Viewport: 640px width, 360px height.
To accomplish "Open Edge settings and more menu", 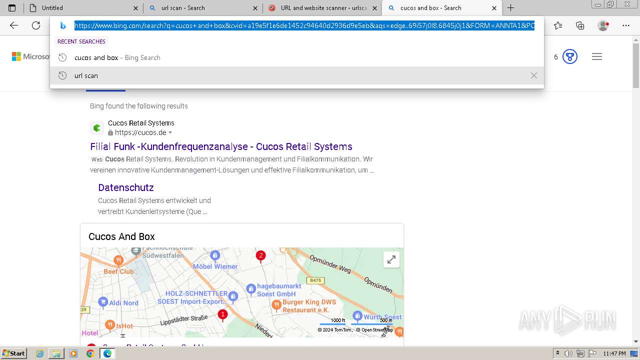I will (x=626, y=25).
